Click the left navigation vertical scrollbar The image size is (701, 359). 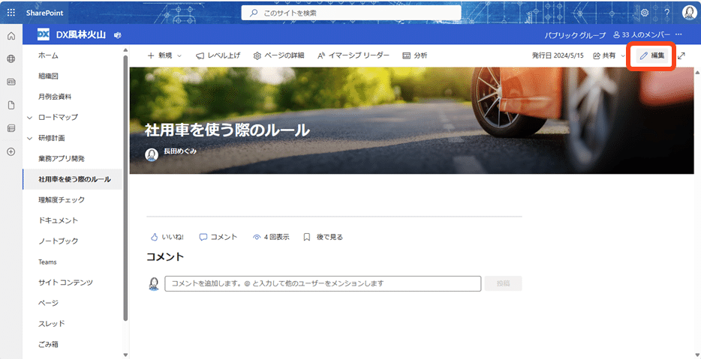[125, 187]
